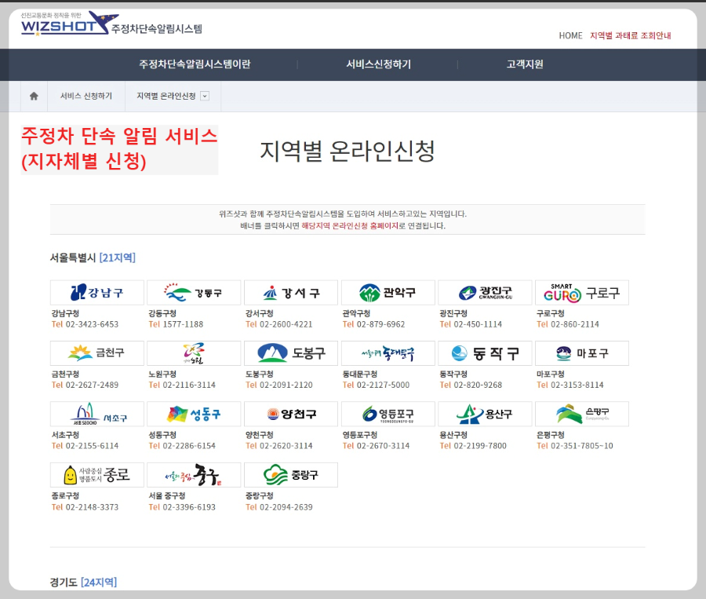
Task: Open the SMART GURO 구로구 banner
Action: pos(581,292)
